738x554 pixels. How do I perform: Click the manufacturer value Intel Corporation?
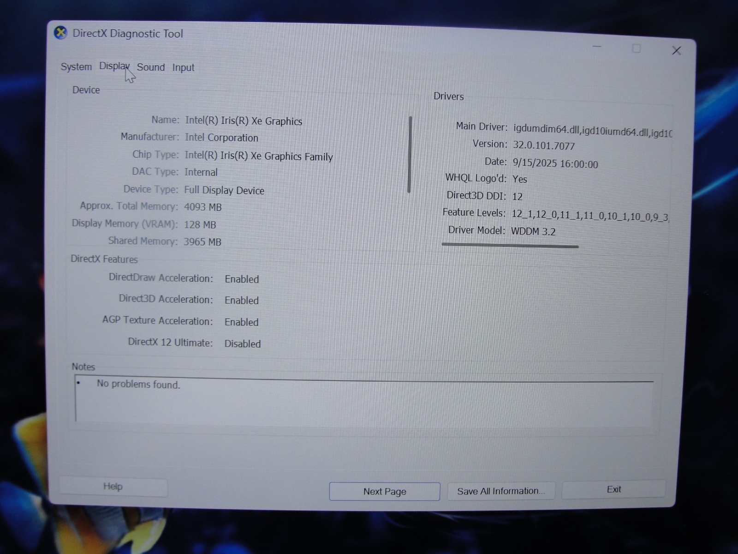pos(221,138)
